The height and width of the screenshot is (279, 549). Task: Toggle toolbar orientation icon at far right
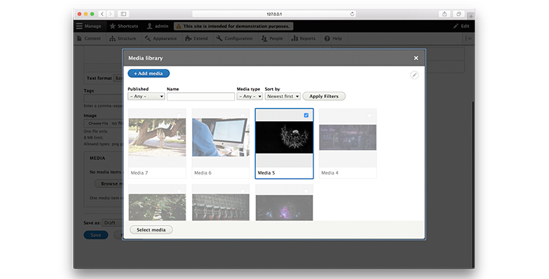469,38
